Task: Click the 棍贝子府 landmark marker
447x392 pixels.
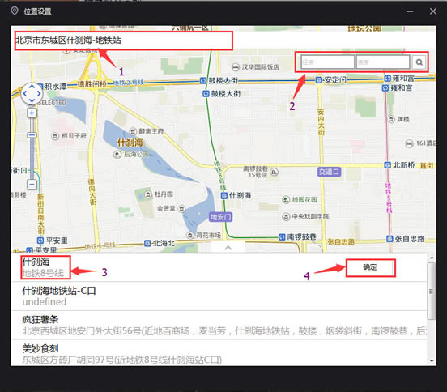Action: (x=55, y=136)
